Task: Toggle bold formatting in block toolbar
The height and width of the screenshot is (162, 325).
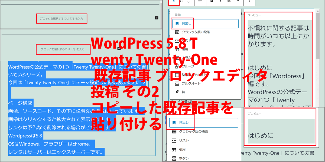Action: 212,1
